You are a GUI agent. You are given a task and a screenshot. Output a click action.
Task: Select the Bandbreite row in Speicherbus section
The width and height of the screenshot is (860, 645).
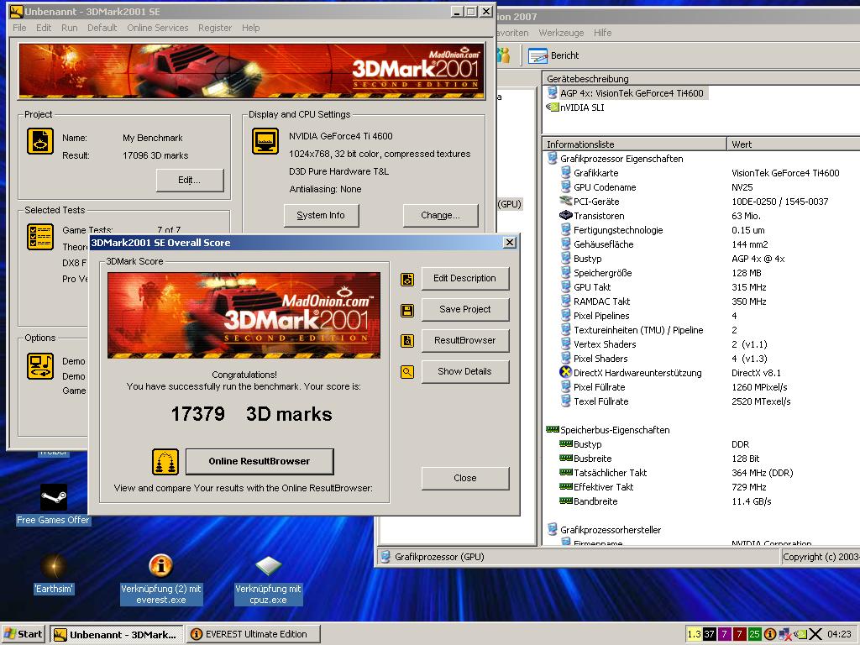[x=710, y=501]
